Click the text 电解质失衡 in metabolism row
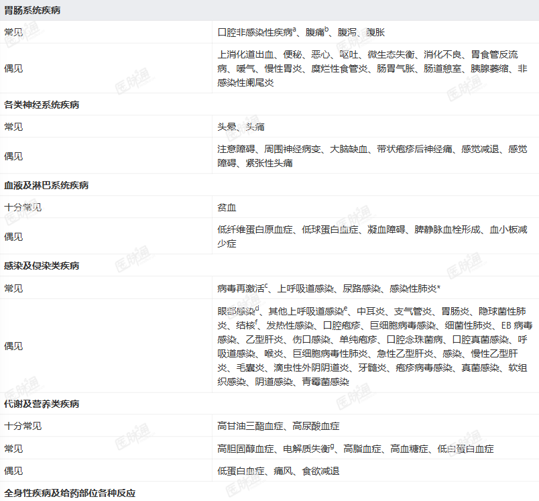 pyautogui.click(x=306, y=449)
